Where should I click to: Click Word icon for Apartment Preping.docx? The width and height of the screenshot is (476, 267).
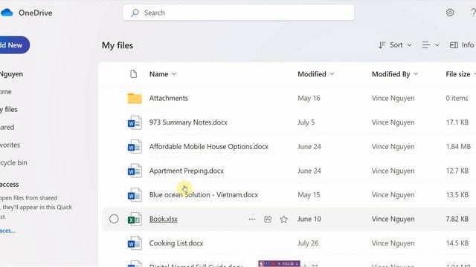click(x=135, y=171)
